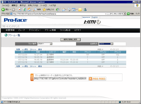Click the Print toolbar icon
Image resolution: width=141 pixels, height=104 pixels.
coord(69,10)
